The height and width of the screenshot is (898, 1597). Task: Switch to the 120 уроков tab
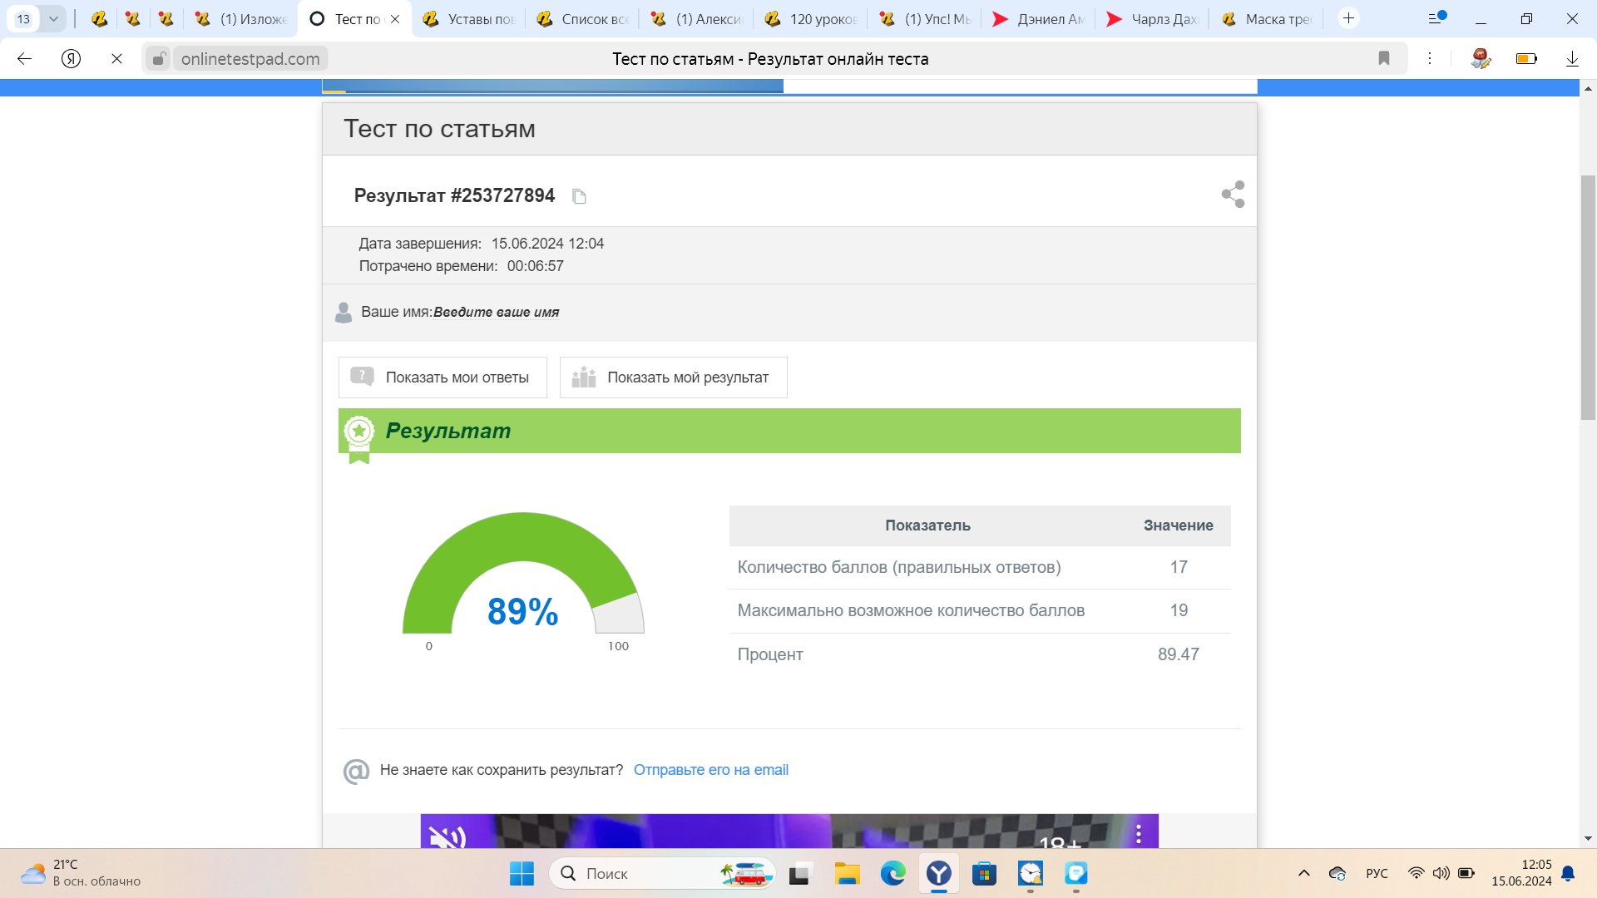[811, 18]
